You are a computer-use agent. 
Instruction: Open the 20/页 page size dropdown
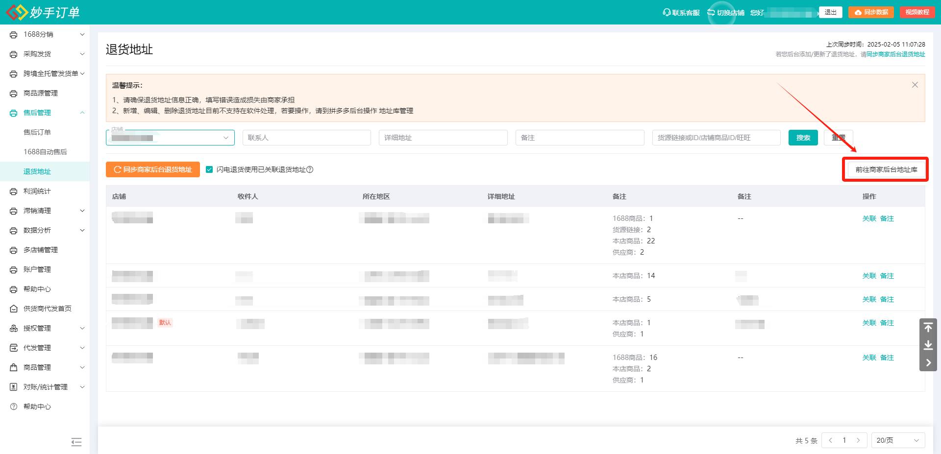(898, 440)
